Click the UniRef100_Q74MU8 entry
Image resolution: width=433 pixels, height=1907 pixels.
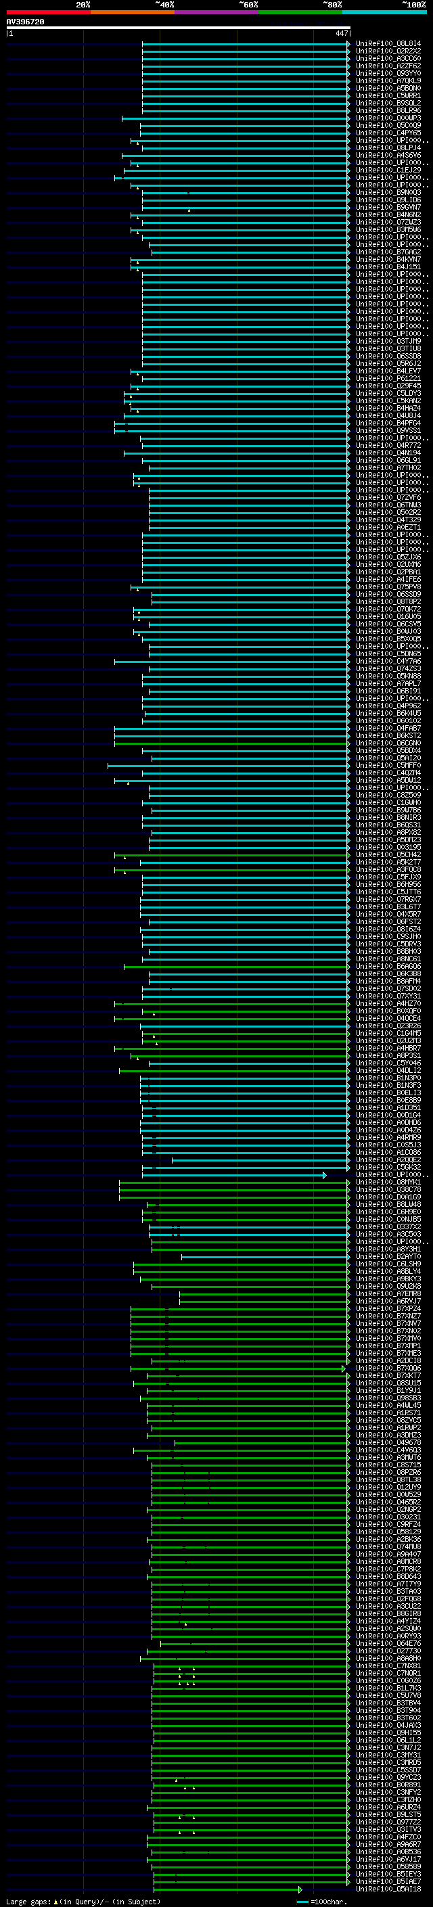tap(388, 1546)
